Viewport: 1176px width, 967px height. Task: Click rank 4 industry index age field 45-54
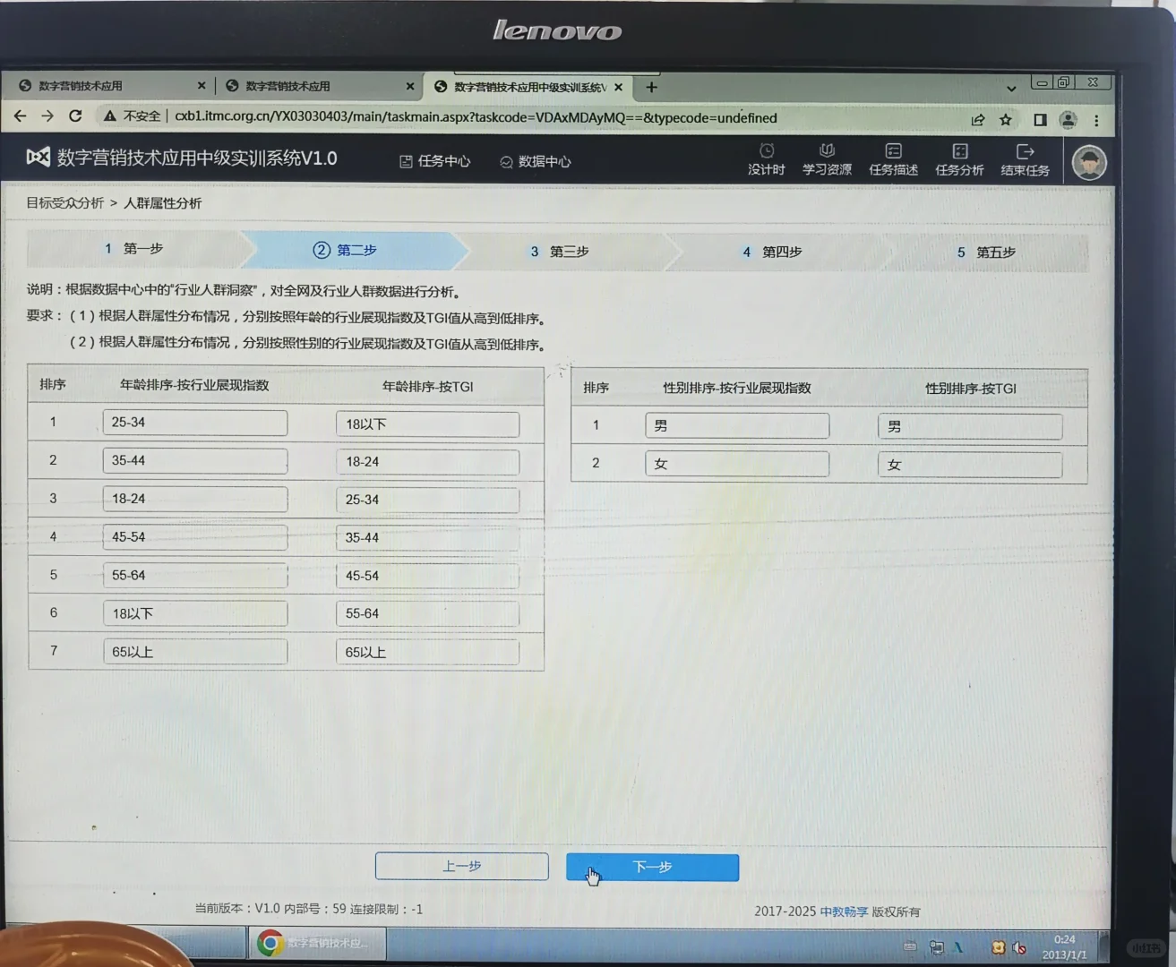195,537
